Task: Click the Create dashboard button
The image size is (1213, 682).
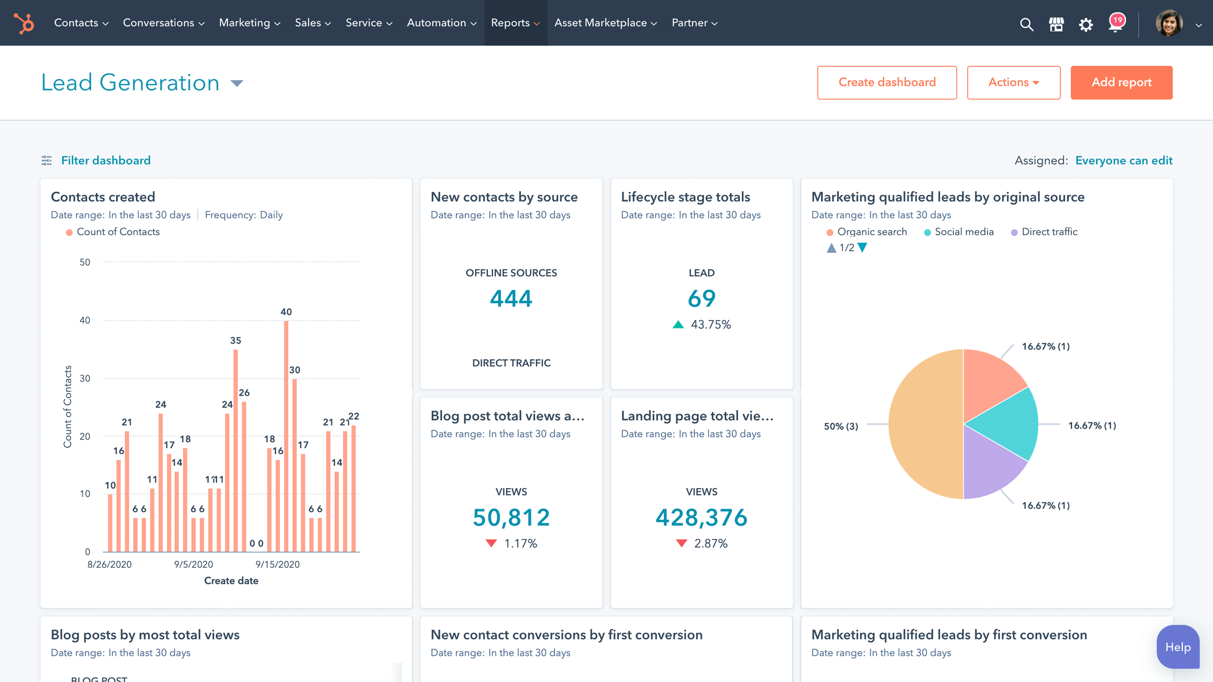Action: coord(886,81)
